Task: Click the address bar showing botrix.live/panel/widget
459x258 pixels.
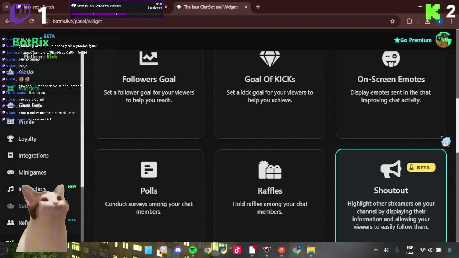Action: 215,21
